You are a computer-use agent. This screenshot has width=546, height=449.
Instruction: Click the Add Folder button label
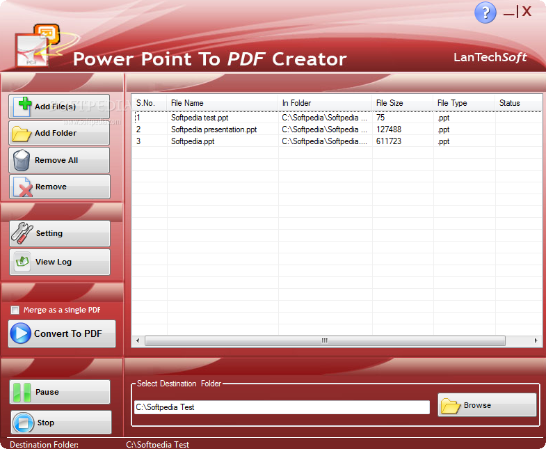tap(56, 133)
